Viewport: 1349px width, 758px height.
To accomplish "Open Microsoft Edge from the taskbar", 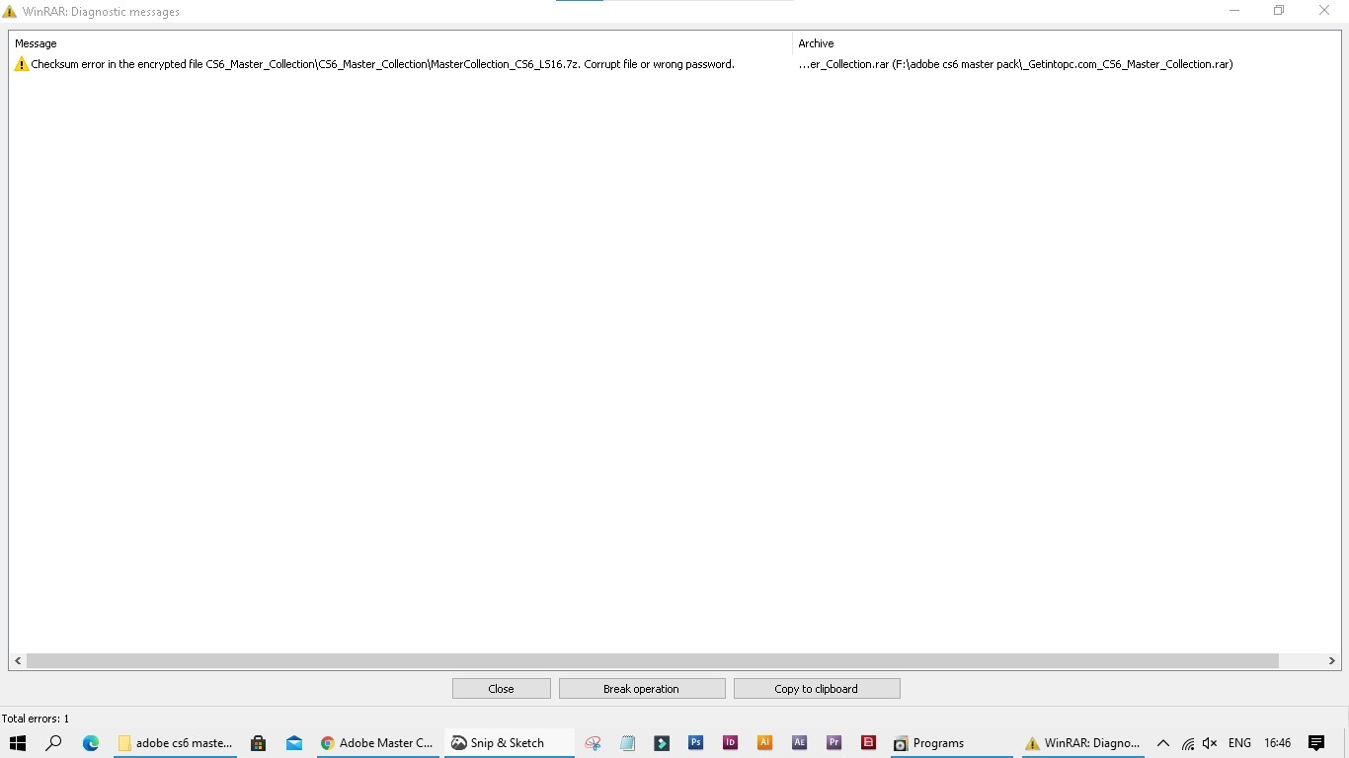I will 91,743.
